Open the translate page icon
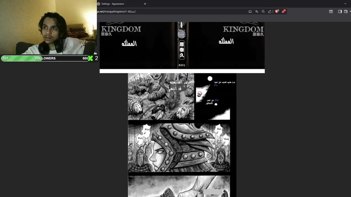The width and height of the screenshot is (351, 197). (257, 11)
